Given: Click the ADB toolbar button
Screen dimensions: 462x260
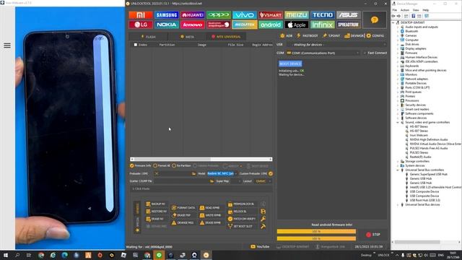Looking at the screenshot, I should tap(286, 35).
